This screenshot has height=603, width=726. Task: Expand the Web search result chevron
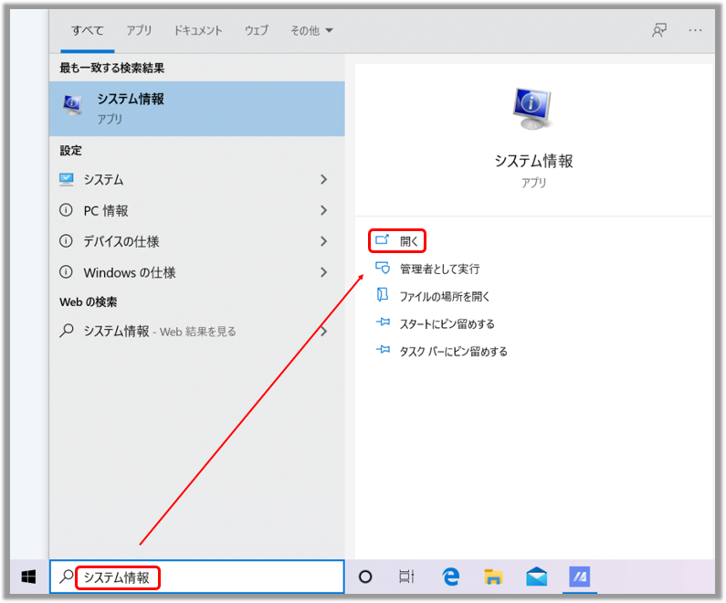pos(323,331)
